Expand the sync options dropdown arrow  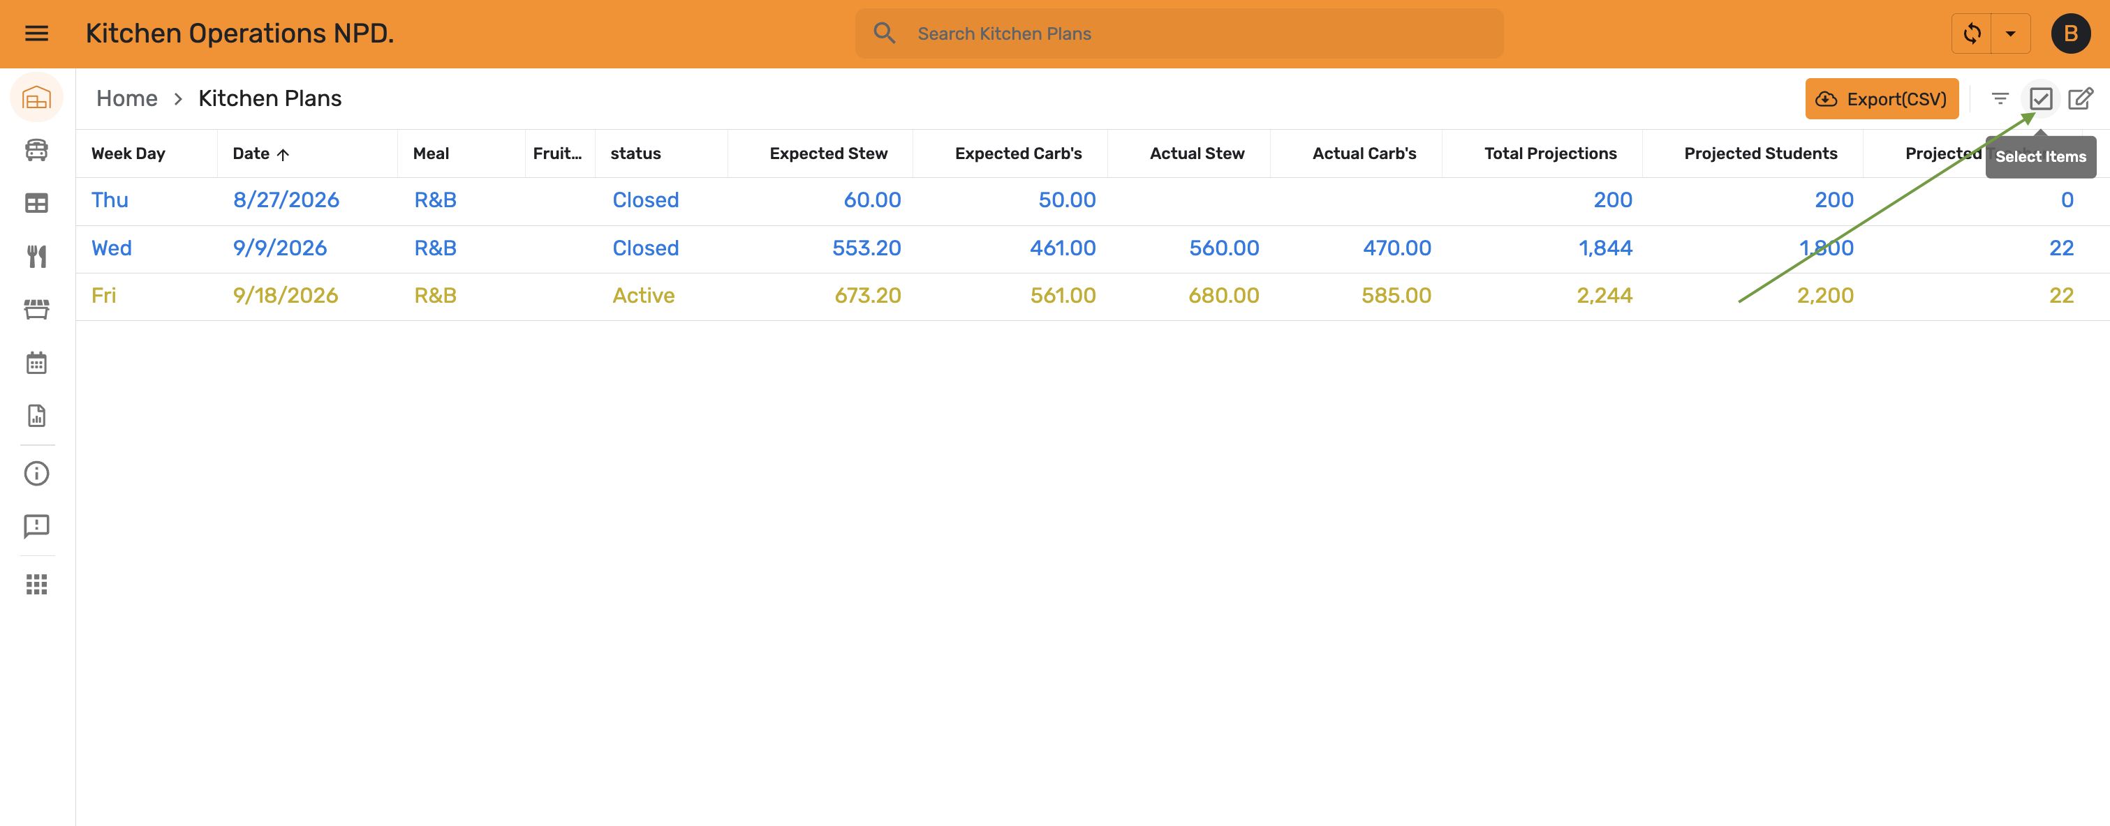(2010, 33)
